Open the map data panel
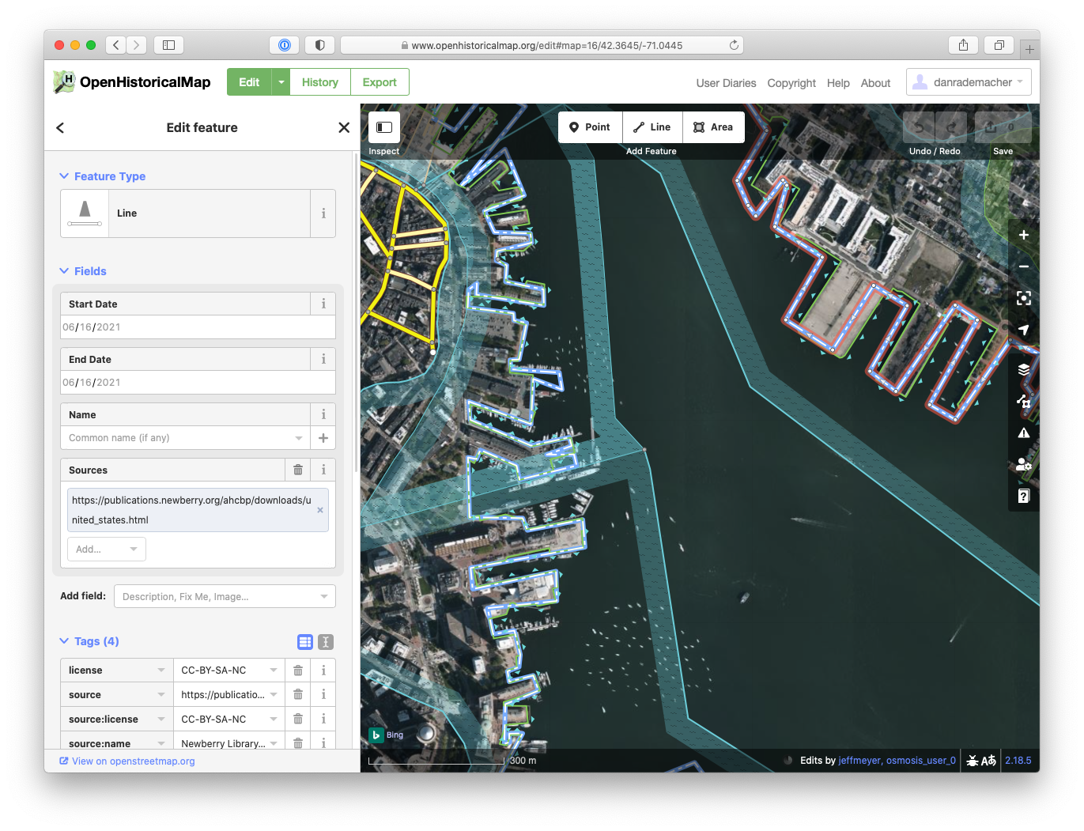 click(x=1023, y=401)
